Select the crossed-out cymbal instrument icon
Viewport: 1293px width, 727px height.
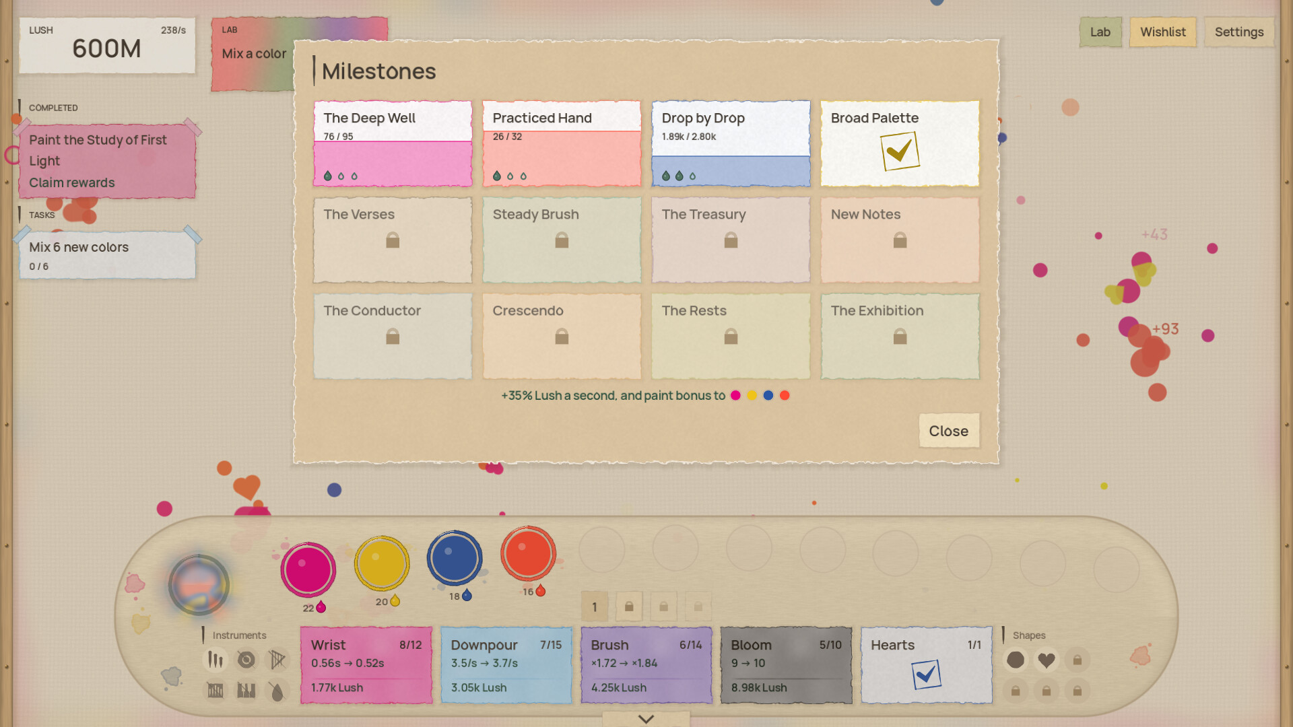coord(246,660)
